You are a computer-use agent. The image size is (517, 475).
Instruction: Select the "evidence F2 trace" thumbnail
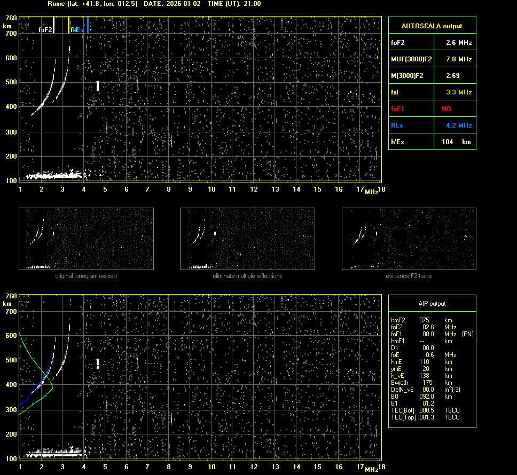(x=409, y=239)
